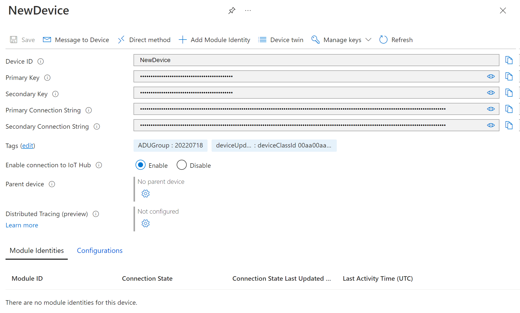This screenshot has height=313, width=520.
Task: Click the Device ID text field
Action: (316, 60)
